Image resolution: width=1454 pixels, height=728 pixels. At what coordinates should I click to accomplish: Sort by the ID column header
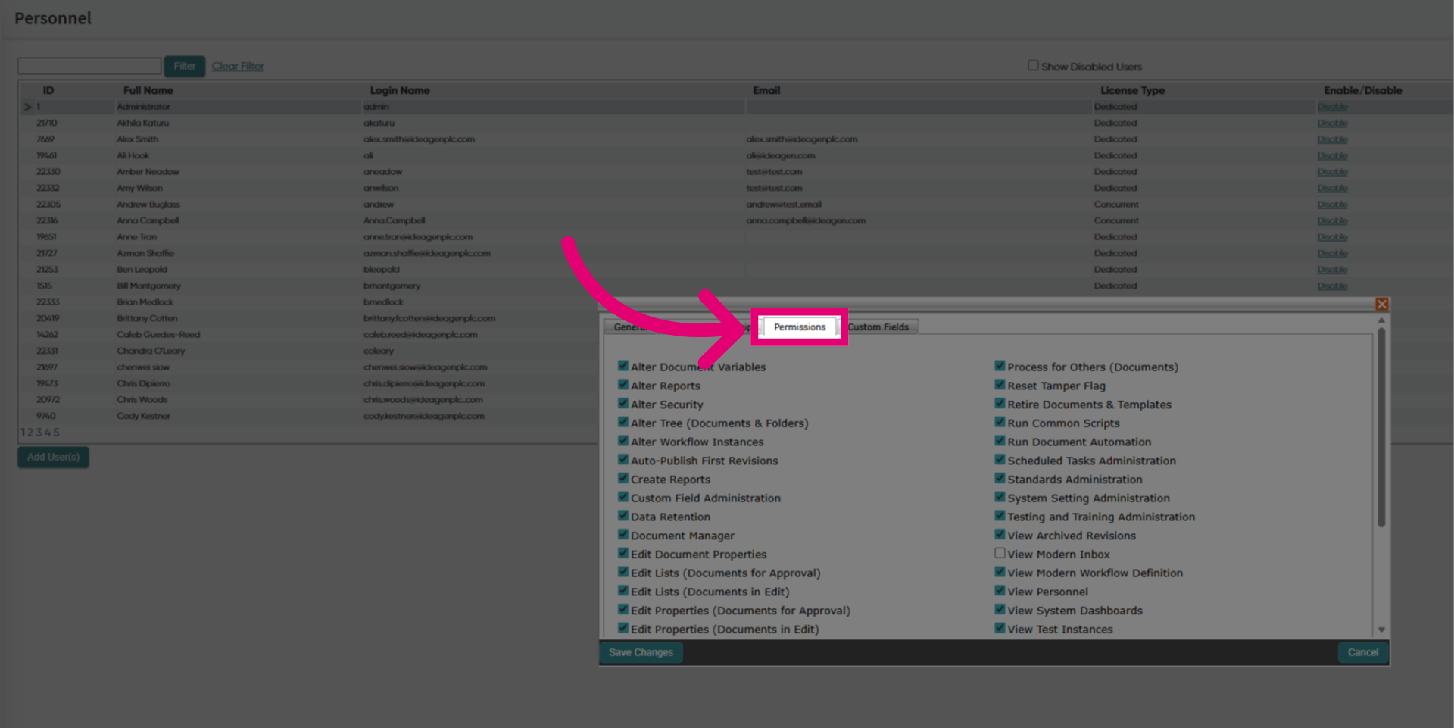pos(48,90)
